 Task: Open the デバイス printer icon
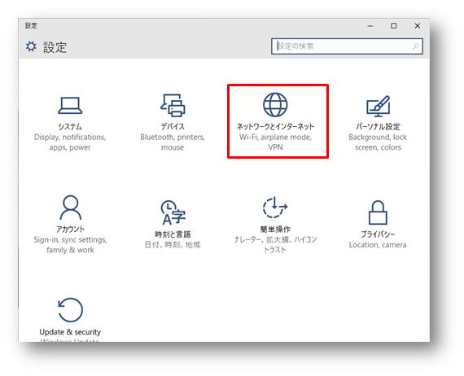point(173,105)
